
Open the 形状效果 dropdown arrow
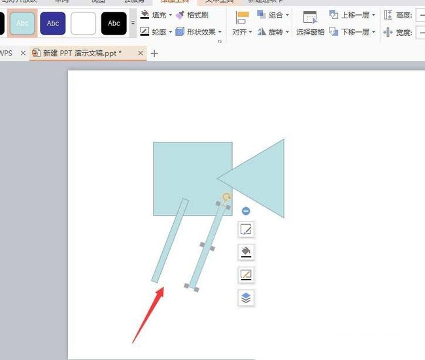pos(220,32)
